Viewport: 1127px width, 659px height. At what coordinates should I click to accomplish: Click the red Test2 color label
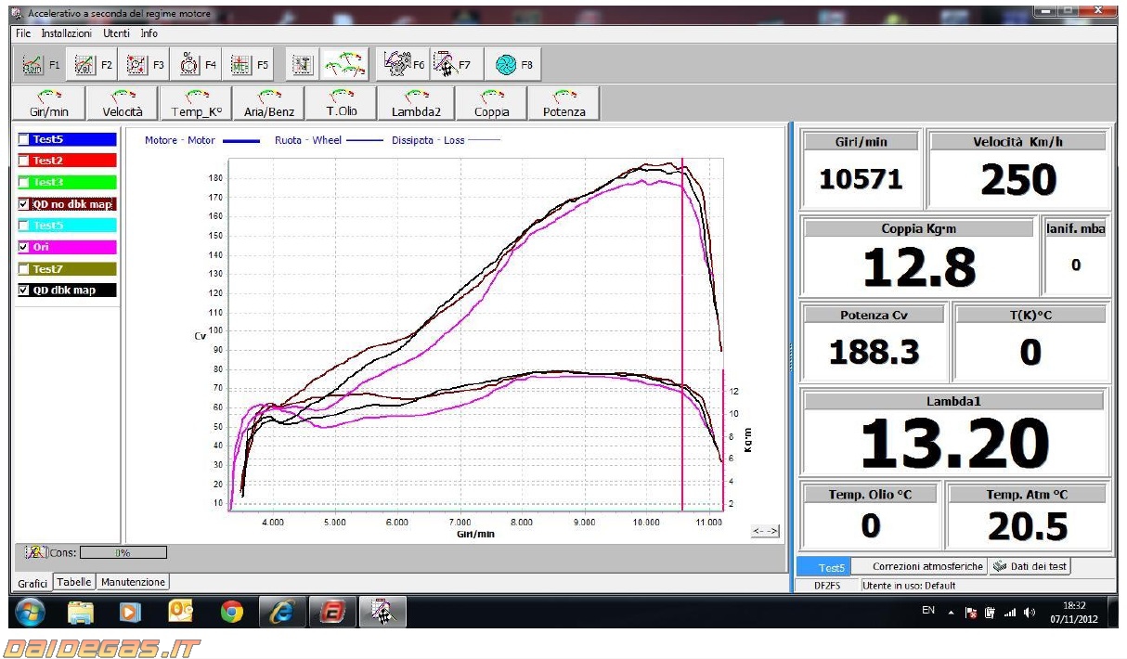pos(73,161)
